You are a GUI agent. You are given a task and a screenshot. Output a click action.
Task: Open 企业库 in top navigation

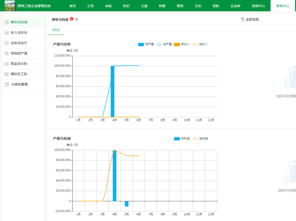point(235,6)
